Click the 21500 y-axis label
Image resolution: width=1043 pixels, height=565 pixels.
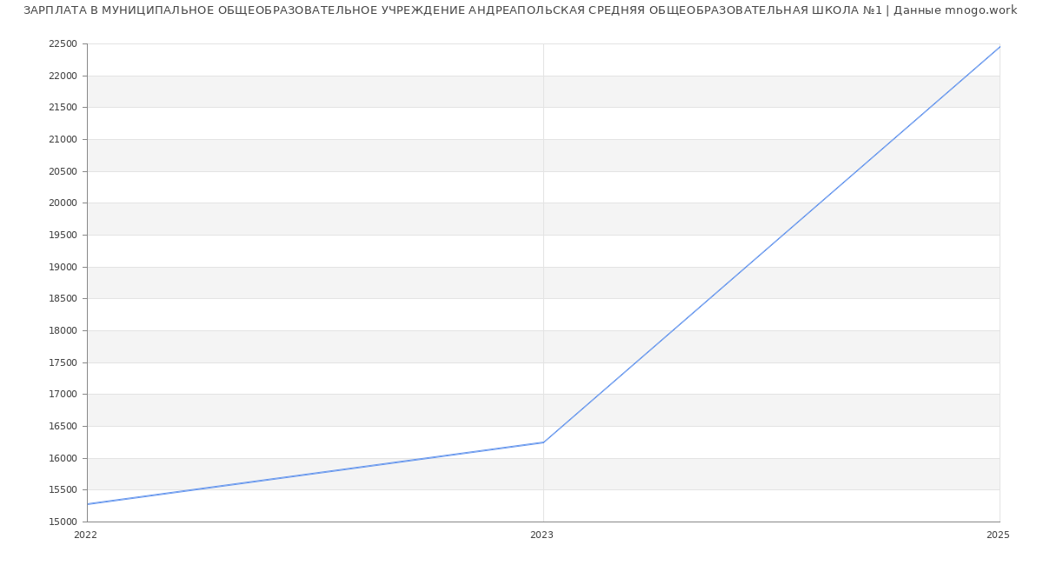(x=63, y=108)
